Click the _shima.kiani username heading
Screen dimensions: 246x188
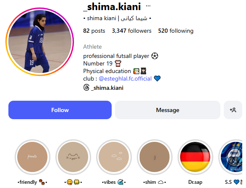click(x=112, y=7)
